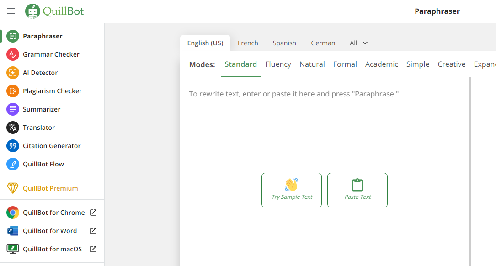496x266 pixels.
Task: Click the Paste Text button
Action: [x=357, y=190]
